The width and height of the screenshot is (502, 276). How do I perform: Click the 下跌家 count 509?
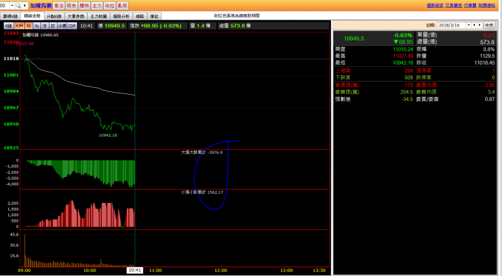click(x=409, y=77)
